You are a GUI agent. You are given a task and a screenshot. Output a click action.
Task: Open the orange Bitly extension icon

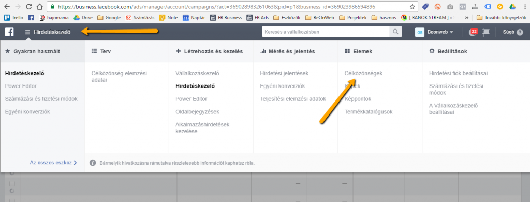point(438,6)
